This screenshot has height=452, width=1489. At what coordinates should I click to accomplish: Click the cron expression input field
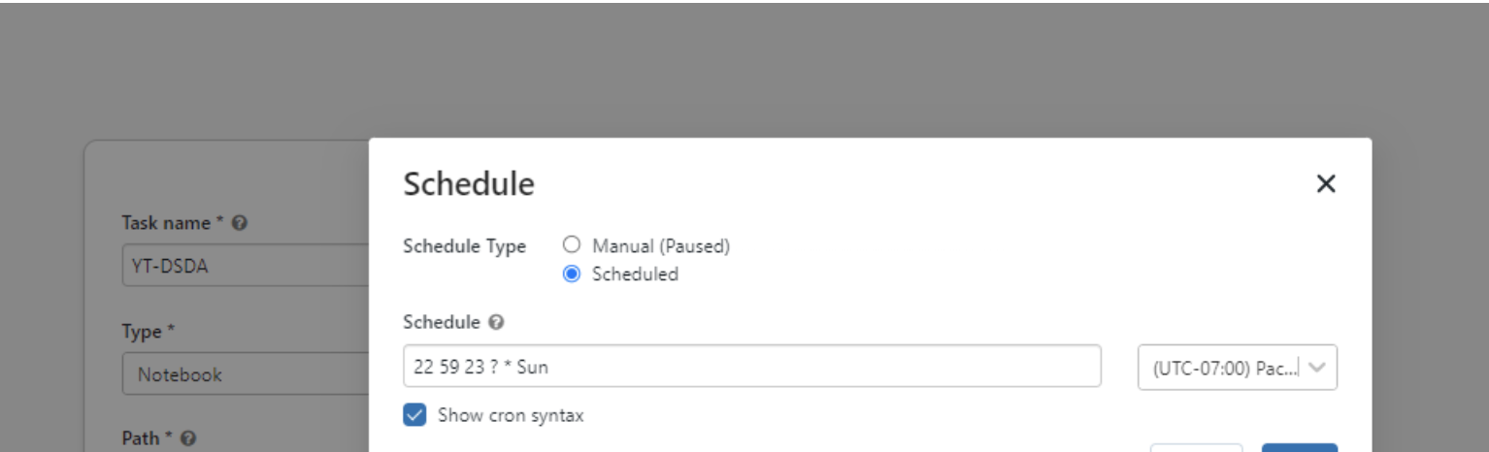[x=751, y=367]
